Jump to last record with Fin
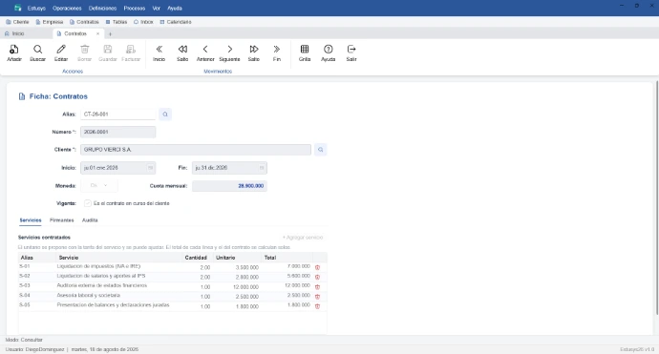This screenshot has width=659, height=354. click(277, 52)
